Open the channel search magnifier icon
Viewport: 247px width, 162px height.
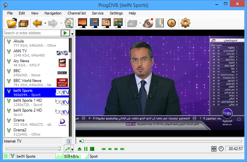(69, 23)
